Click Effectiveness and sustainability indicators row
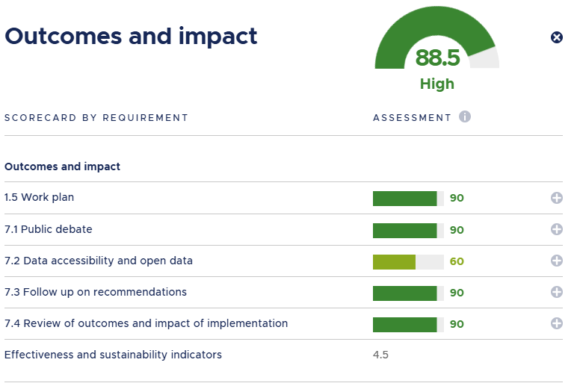The width and height of the screenshot is (580, 389). pyautogui.click(x=113, y=355)
